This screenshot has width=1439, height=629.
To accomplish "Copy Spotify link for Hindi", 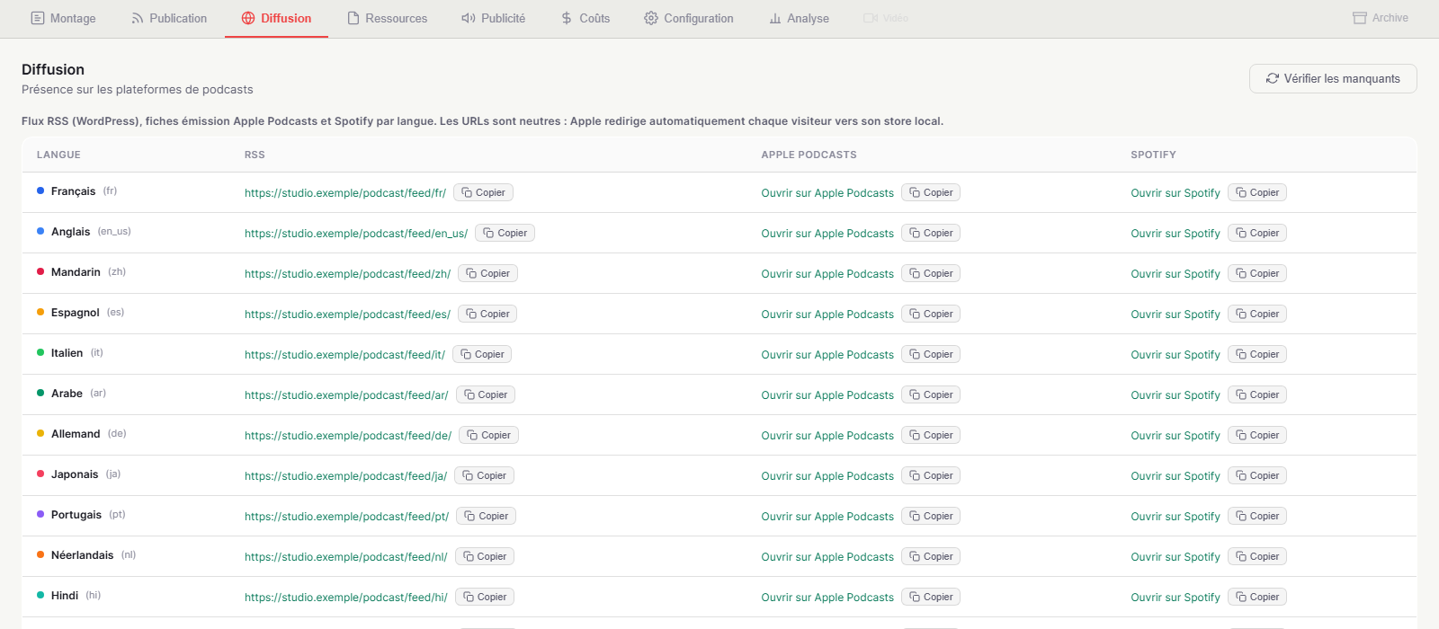I will [x=1257, y=597].
